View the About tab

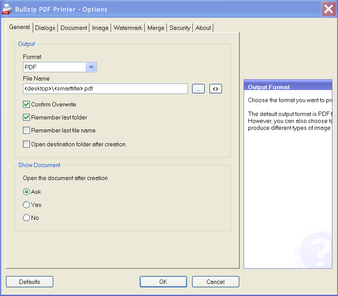coord(203,28)
